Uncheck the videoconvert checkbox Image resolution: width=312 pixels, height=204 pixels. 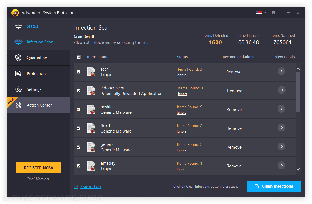(79, 91)
